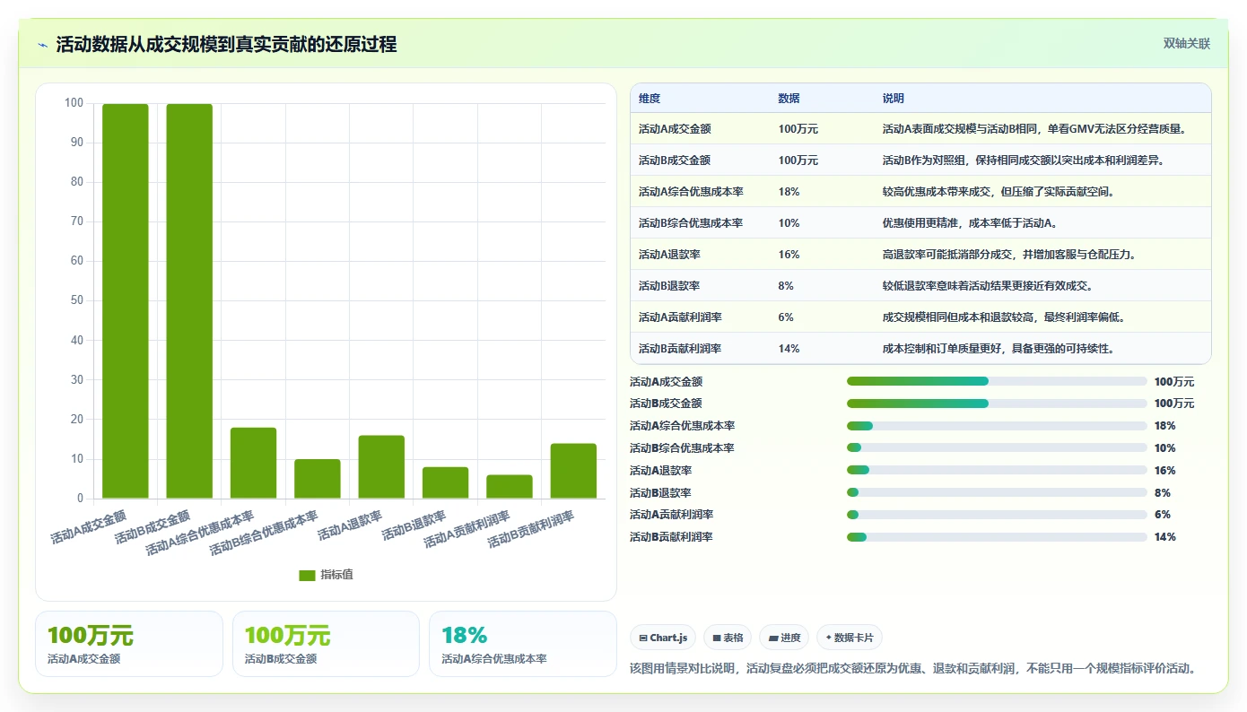
Task: Click the 14% value in the table
Action: [x=789, y=349]
